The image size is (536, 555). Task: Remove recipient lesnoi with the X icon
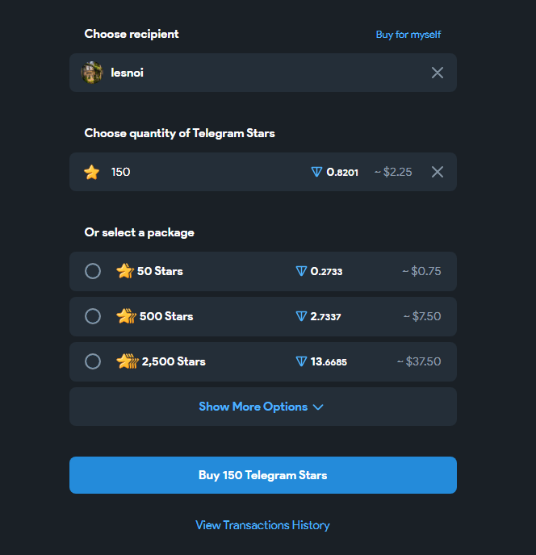point(438,73)
